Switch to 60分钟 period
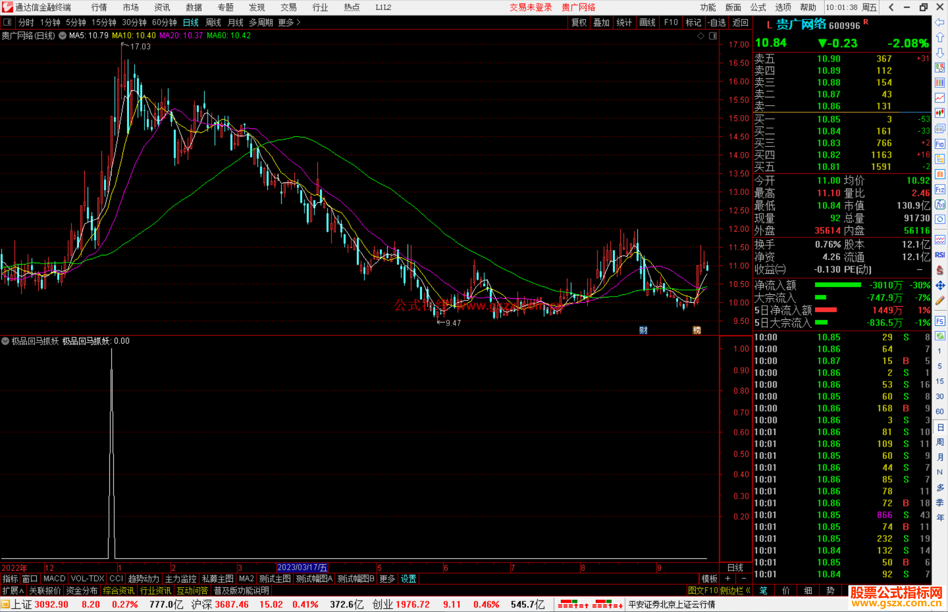Screen dimensions: 948x612 [164, 22]
